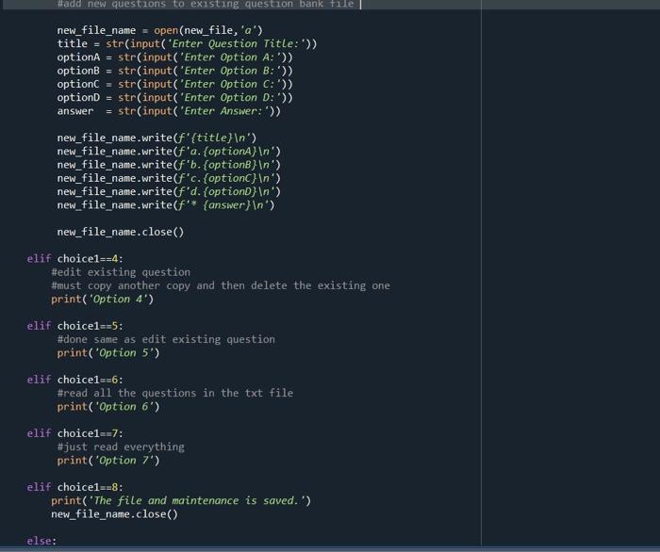Click the write line containing '{title}\n'
This screenshot has height=552, width=660.
(x=157, y=138)
